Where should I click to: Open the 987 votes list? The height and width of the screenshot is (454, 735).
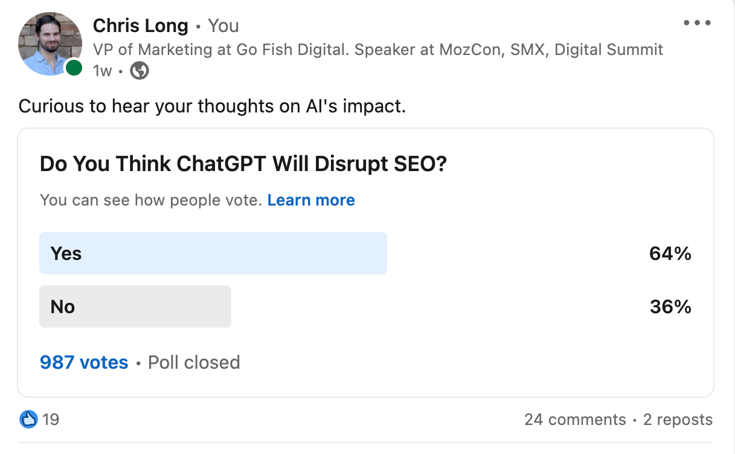pos(84,362)
